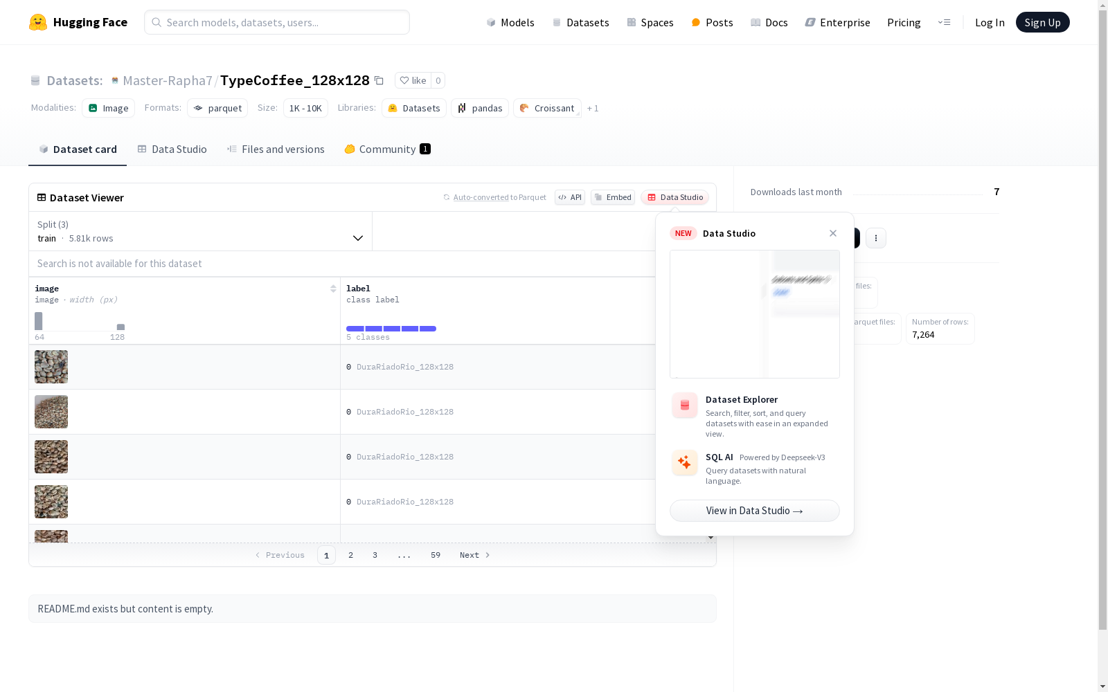
Task: Go to page 3 of viewer
Action: [375, 555]
